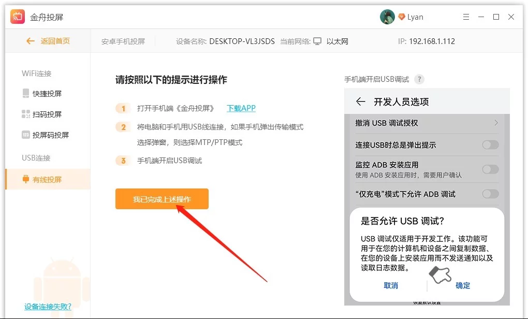The height and width of the screenshot is (319, 528).
Task: Click the 金舟投屏 title text
Action: click(x=47, y=17)
